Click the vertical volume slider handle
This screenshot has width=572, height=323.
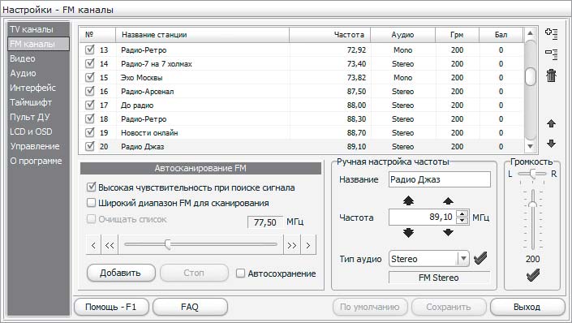[x=533, y=204]
